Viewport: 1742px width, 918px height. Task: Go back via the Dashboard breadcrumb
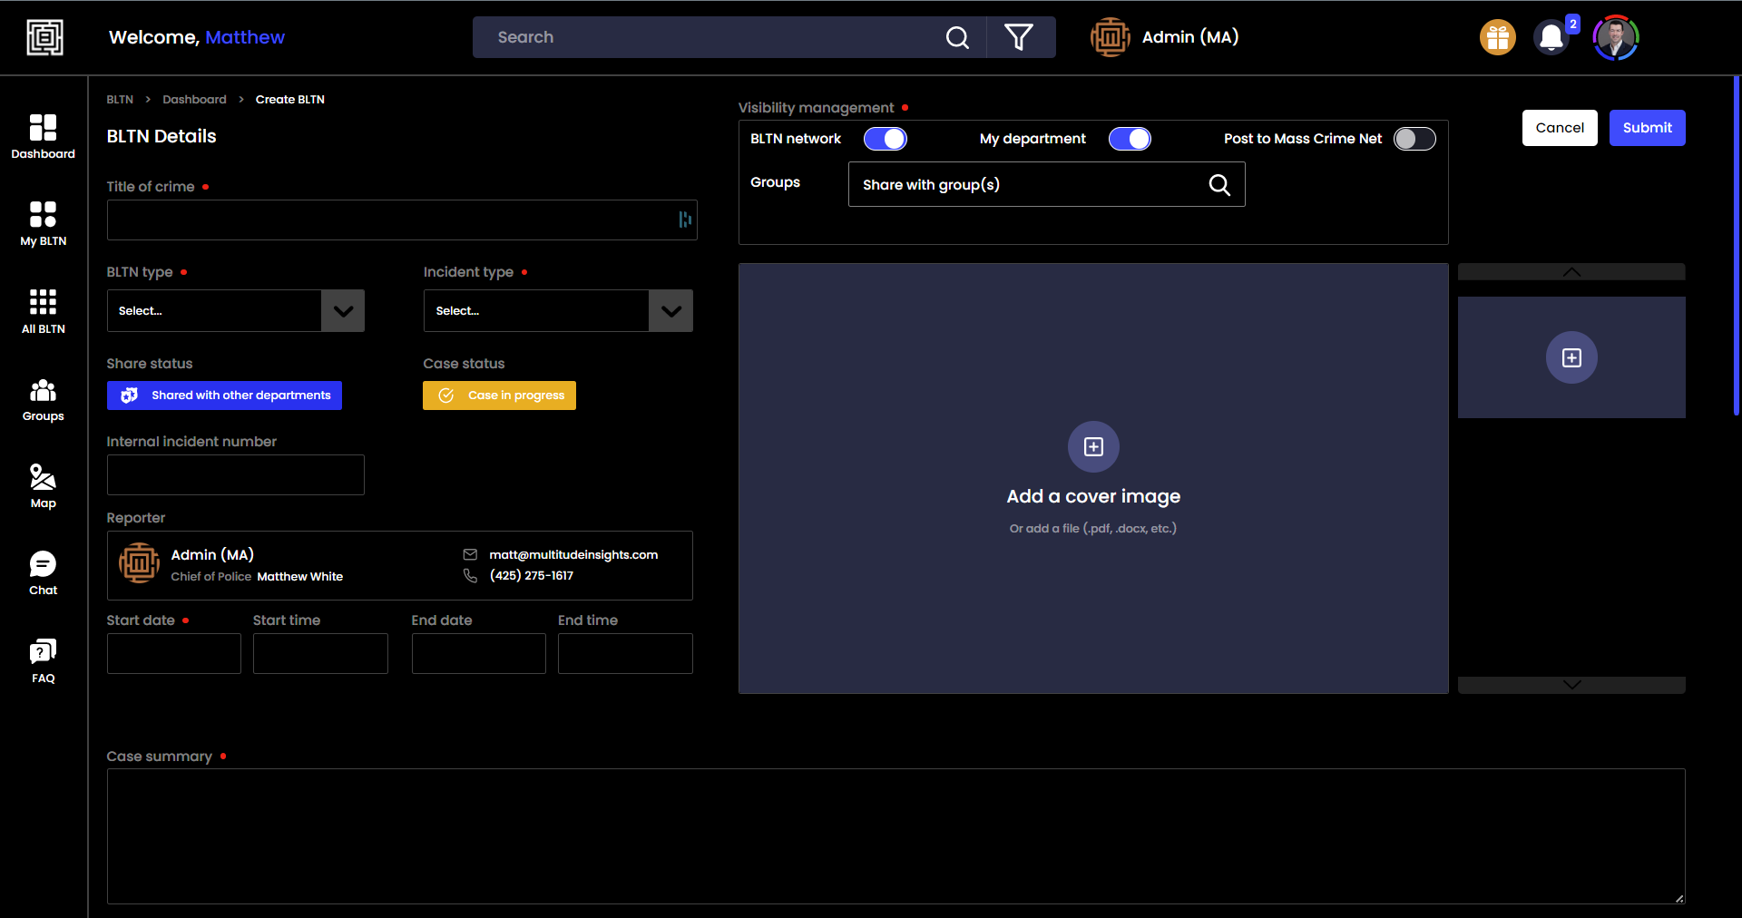[194, 99]
